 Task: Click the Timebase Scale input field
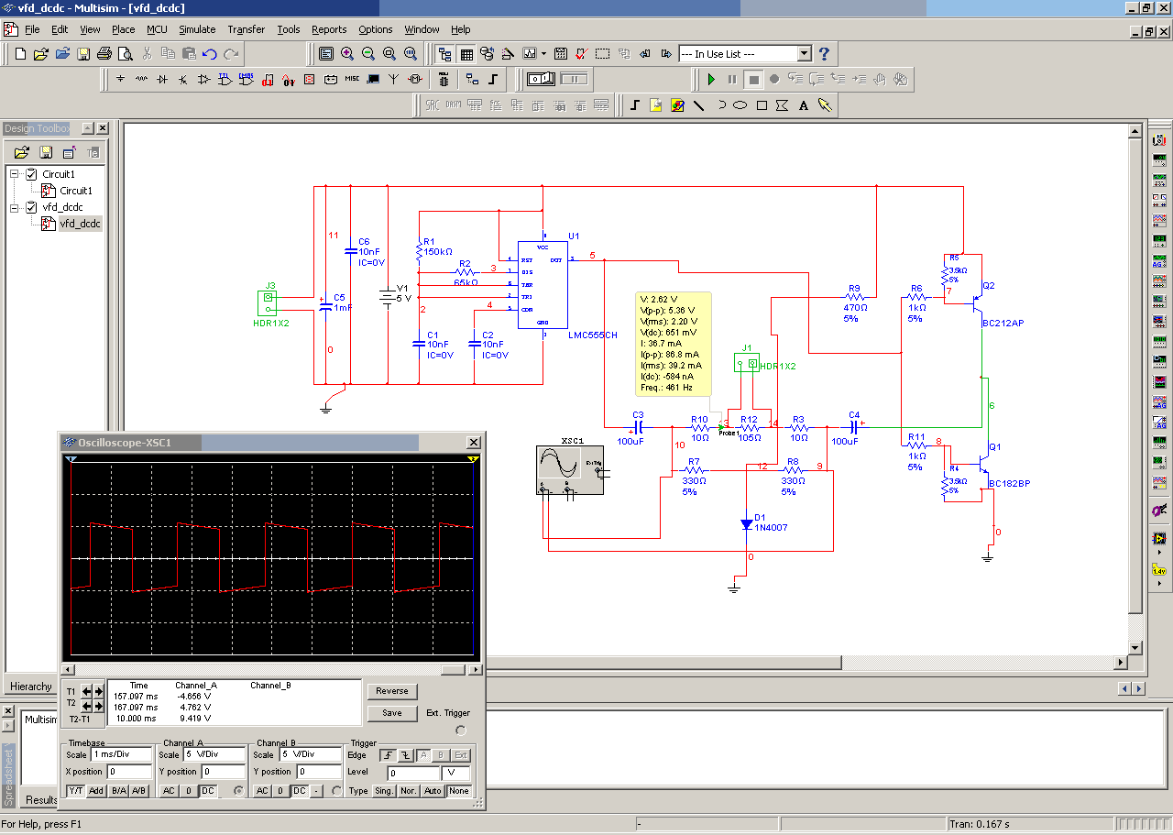[122, 754]
